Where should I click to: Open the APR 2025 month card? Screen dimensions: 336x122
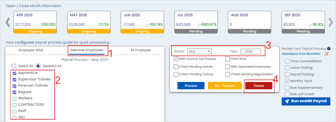tap(35, 22)
